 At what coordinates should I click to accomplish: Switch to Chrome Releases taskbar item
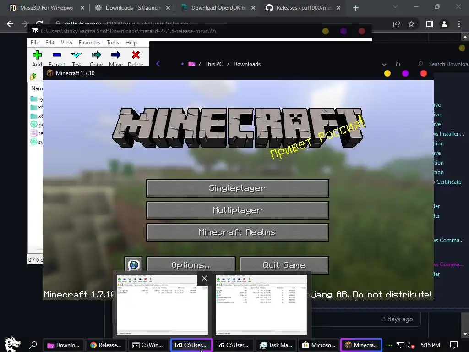click(x=106, y=345)
